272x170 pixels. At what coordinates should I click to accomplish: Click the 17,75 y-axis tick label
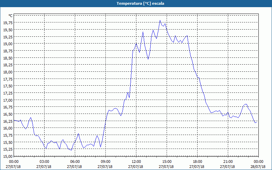click(8, 79)
